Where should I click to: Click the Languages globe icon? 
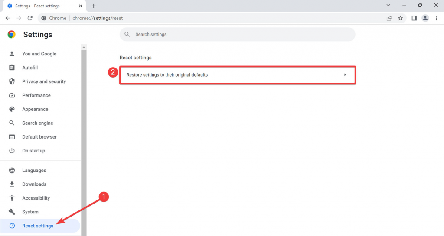pos(12,171)
